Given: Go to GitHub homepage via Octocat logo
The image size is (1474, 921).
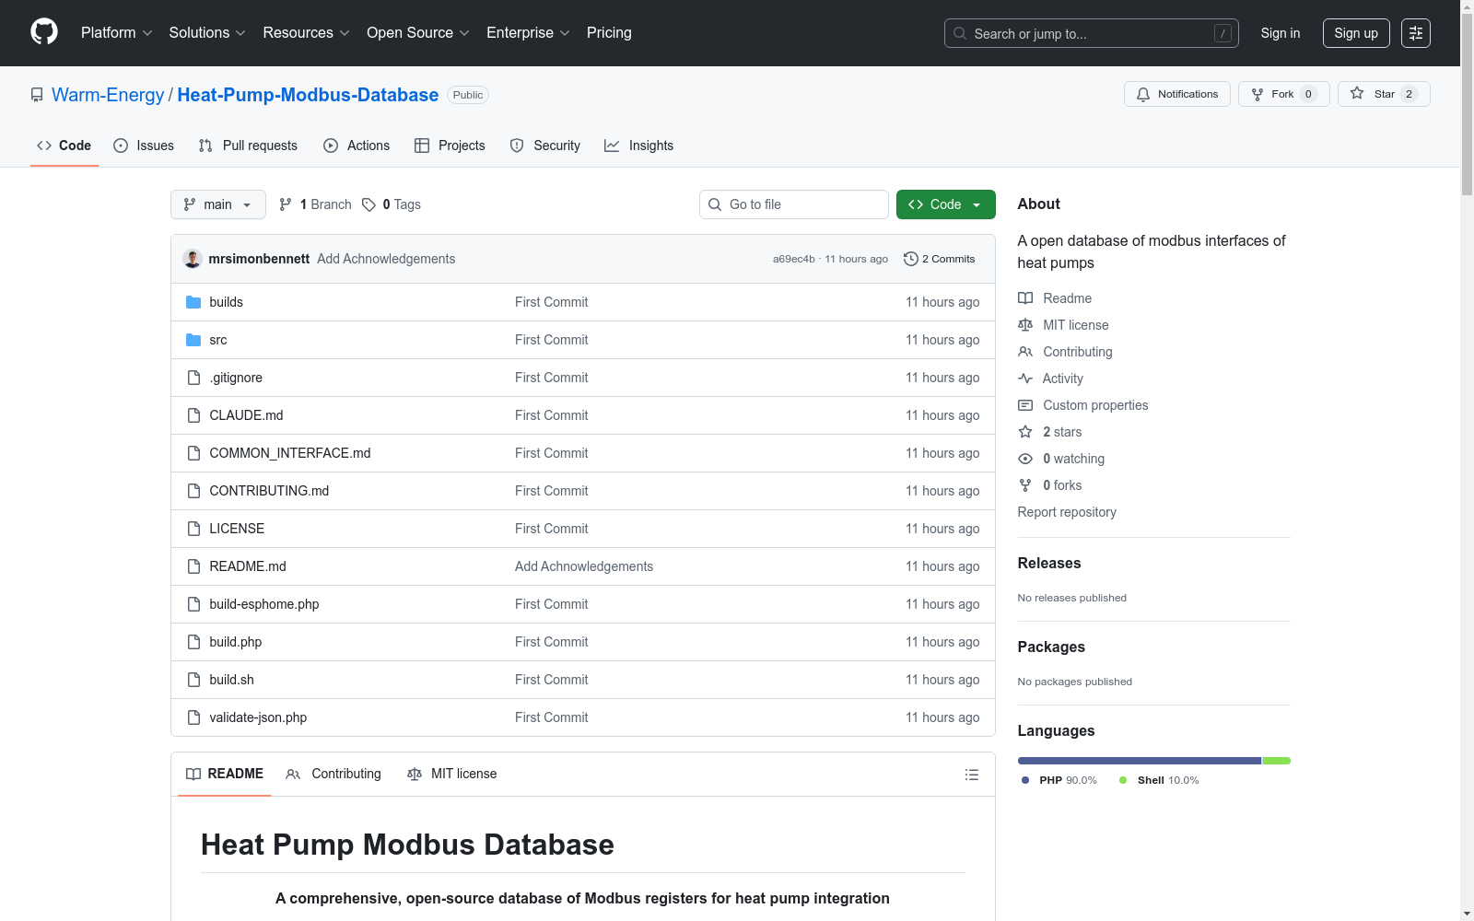Looking at the screenshot, I should click(44, 32).
